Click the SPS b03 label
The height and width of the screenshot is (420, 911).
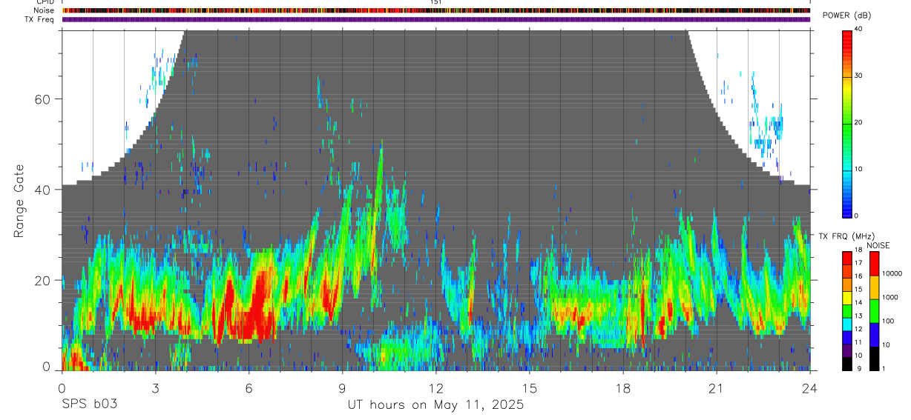coord(89,404)
